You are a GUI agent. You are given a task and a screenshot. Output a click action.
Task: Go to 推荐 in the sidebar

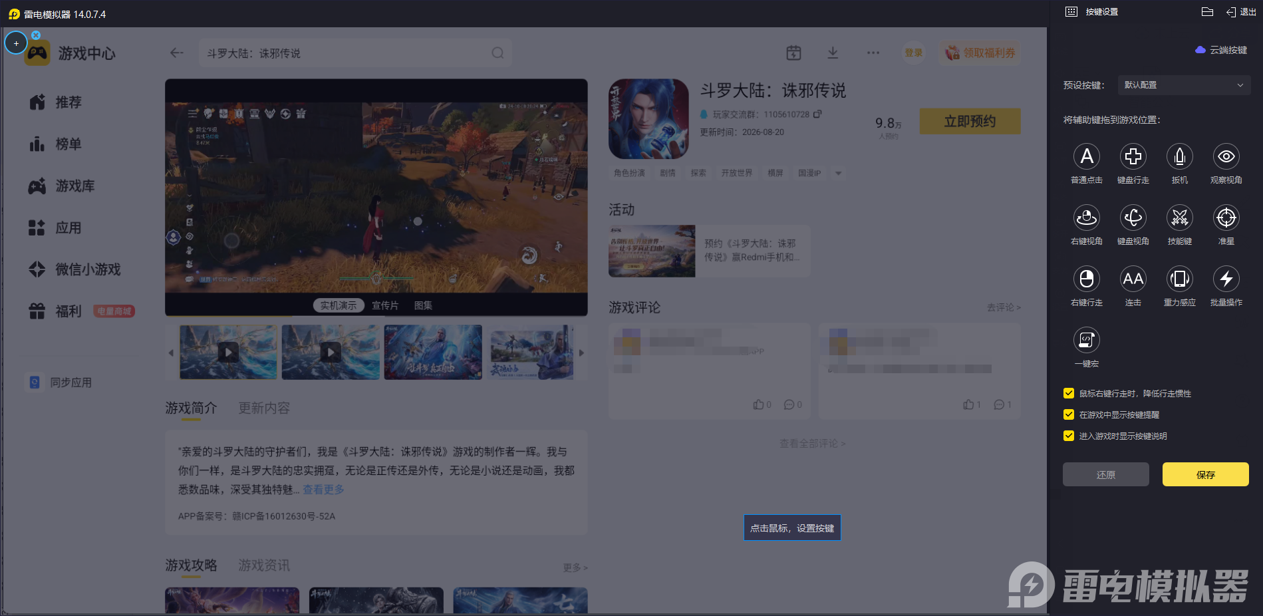pos(55,102)
